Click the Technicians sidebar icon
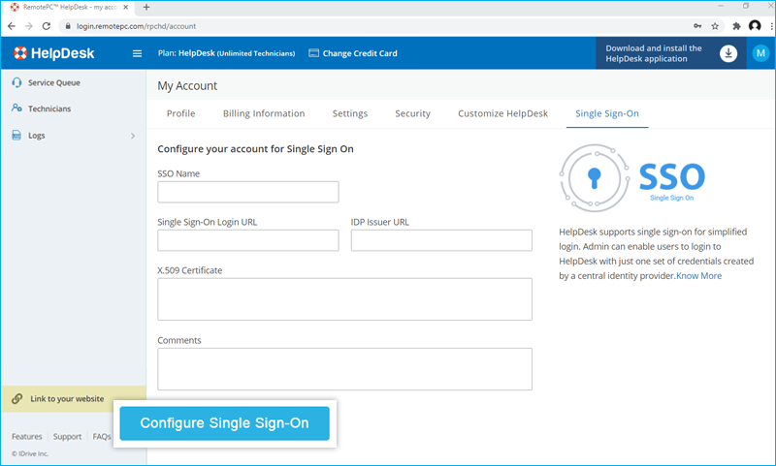 [x=16, y=109]
